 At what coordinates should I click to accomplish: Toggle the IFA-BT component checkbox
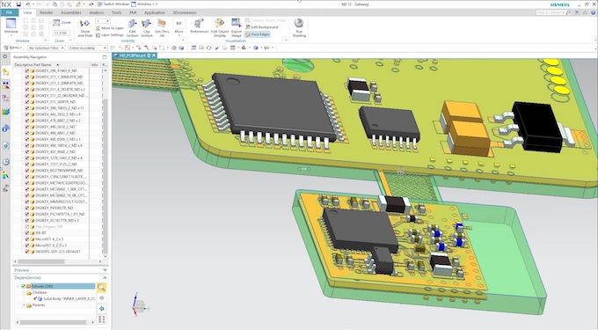(x=27, y=232)
